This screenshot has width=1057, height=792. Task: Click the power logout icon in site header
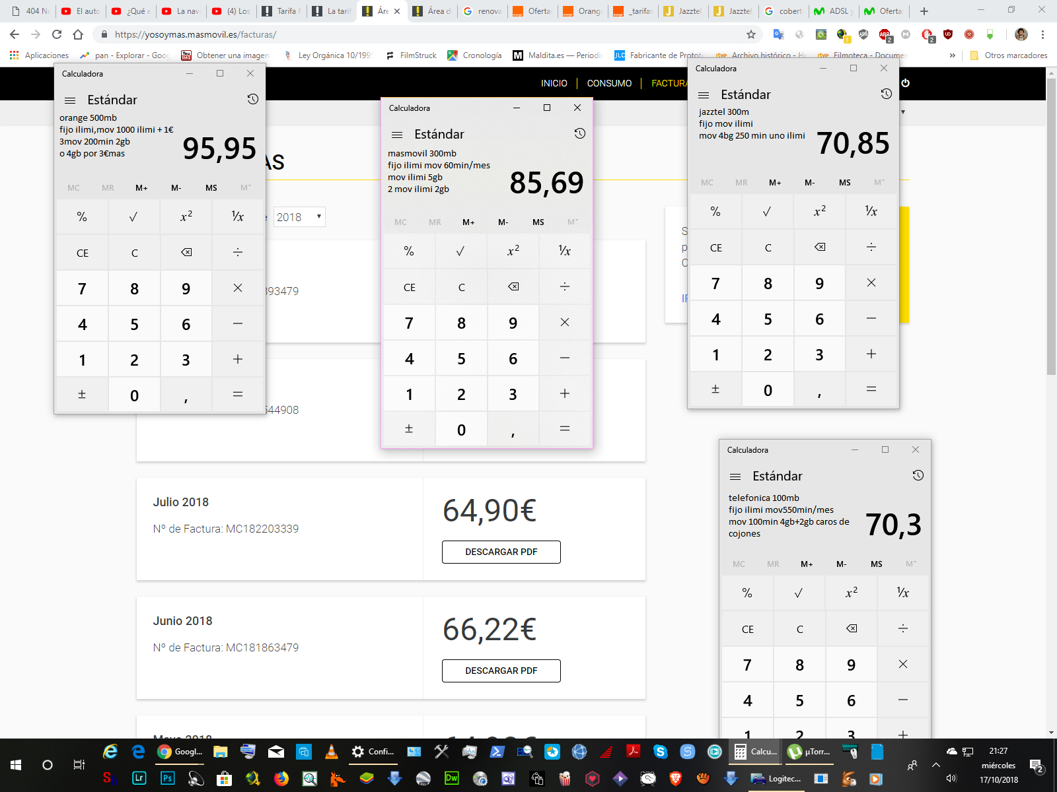[x=905, y=83]
